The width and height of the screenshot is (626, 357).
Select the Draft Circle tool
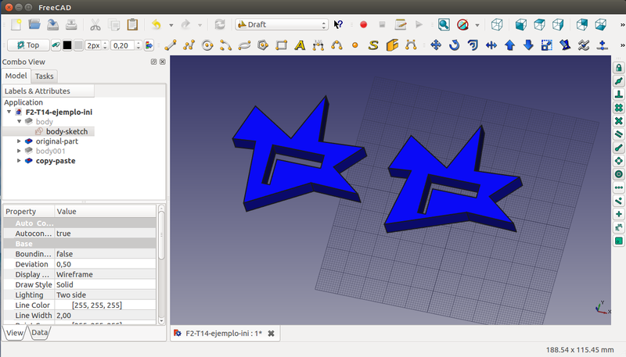pos(207,45)
